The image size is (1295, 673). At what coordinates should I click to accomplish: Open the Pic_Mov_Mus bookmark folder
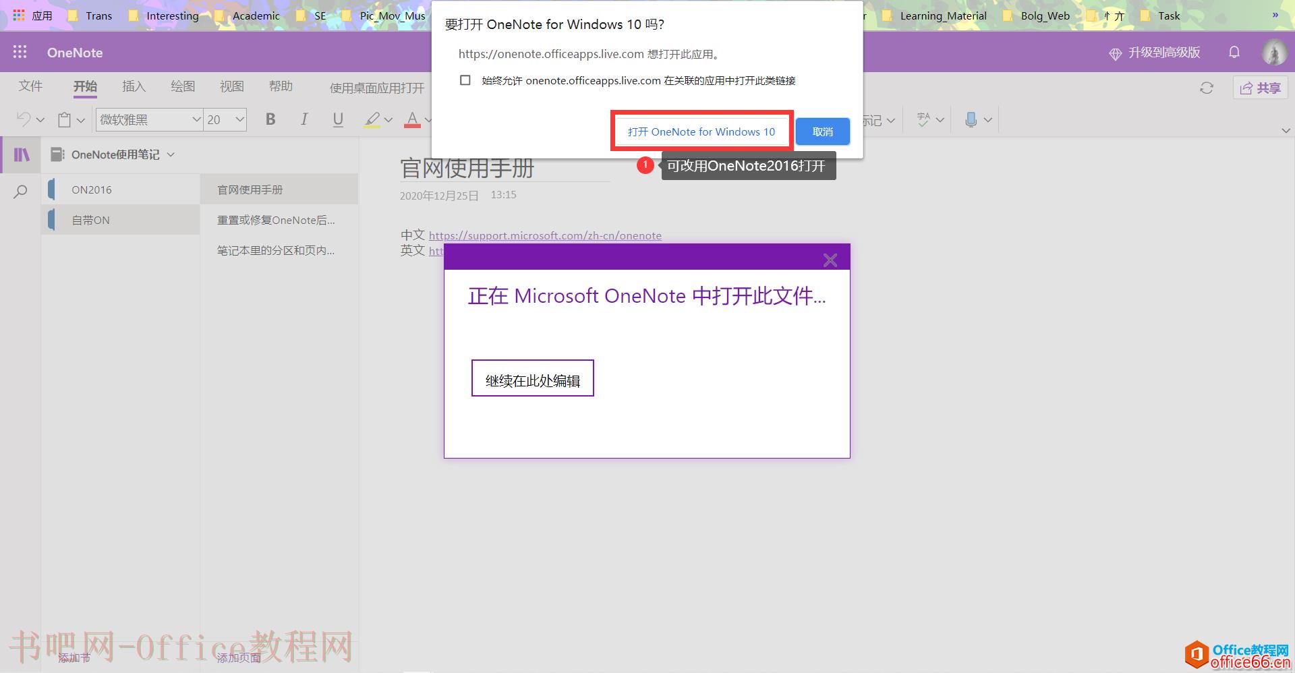tap(384, 16)
